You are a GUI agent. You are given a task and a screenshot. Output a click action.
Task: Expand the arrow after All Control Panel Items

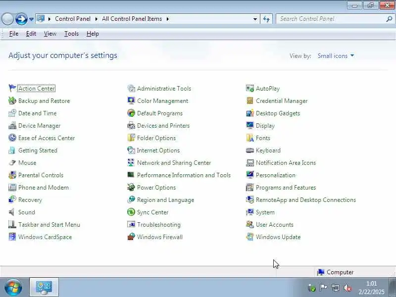[167, 19]
